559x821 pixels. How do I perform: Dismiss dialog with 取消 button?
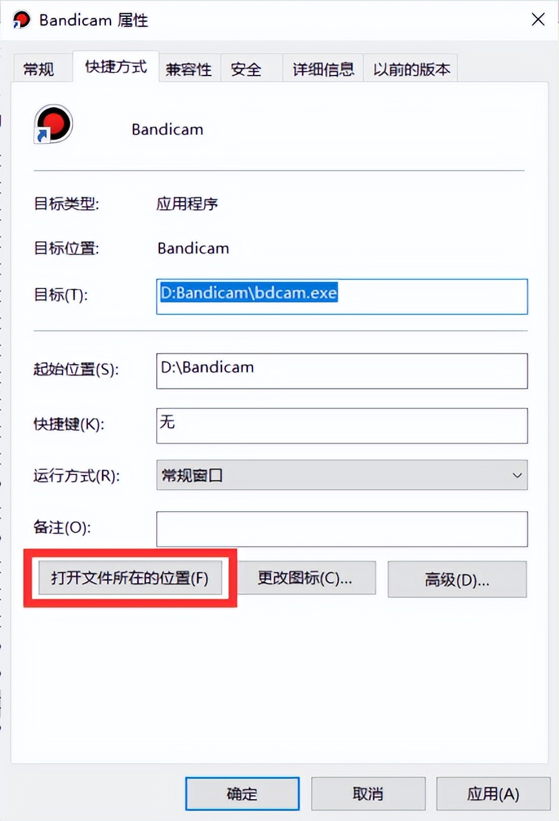point(368,793)
